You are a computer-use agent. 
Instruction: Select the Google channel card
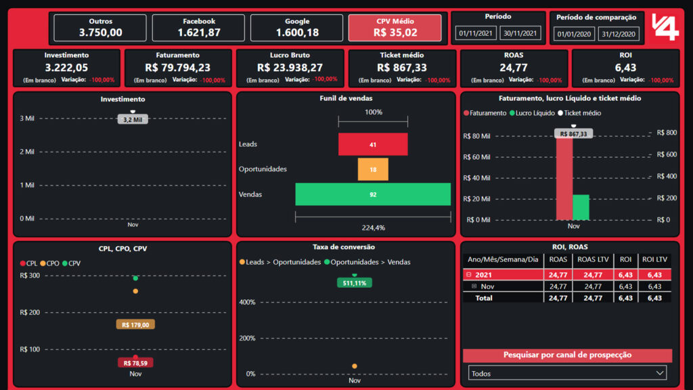point(297,28)
